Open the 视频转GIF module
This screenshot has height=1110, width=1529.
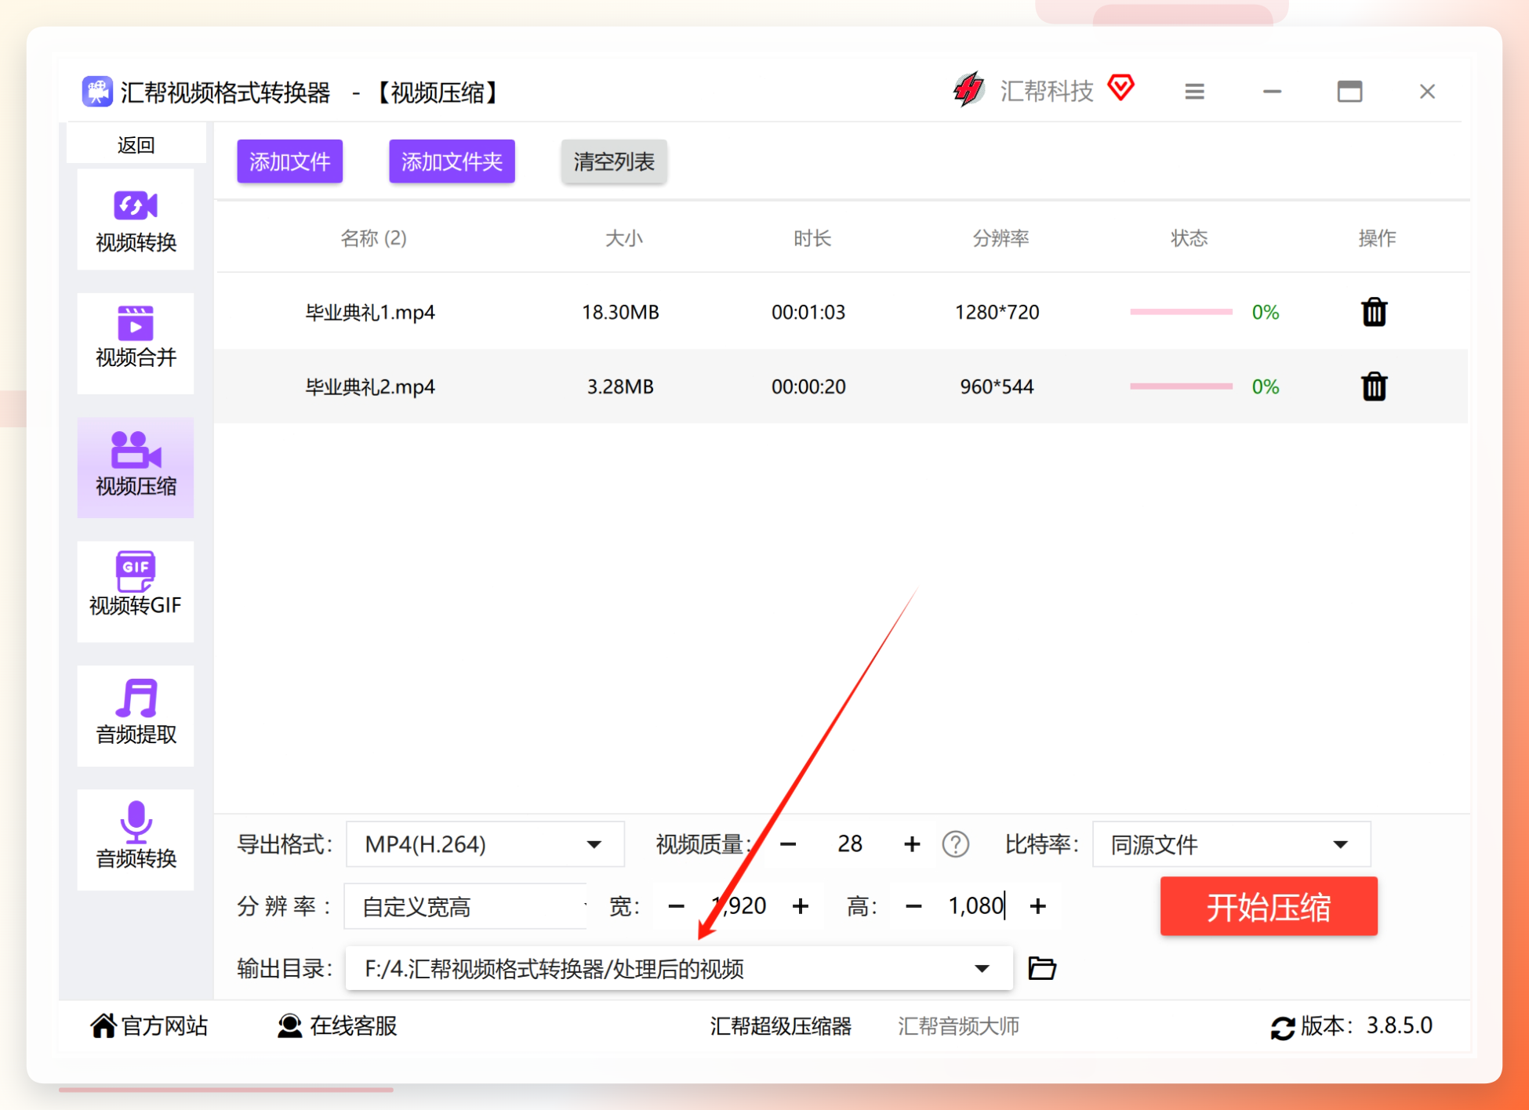136,591
